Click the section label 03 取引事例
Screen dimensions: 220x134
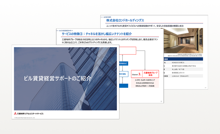pos(107,17)
